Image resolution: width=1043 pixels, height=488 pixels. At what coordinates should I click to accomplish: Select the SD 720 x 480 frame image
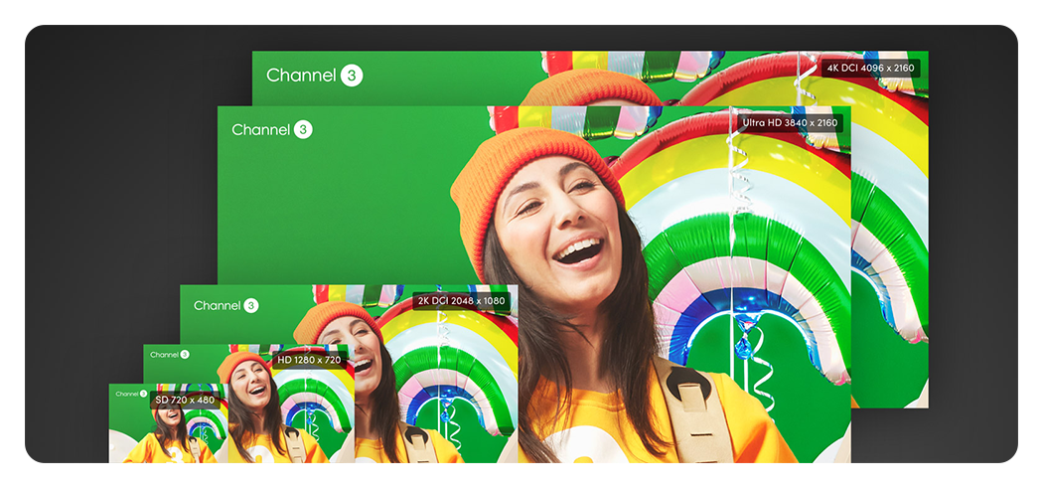click(x=168, y=422)
